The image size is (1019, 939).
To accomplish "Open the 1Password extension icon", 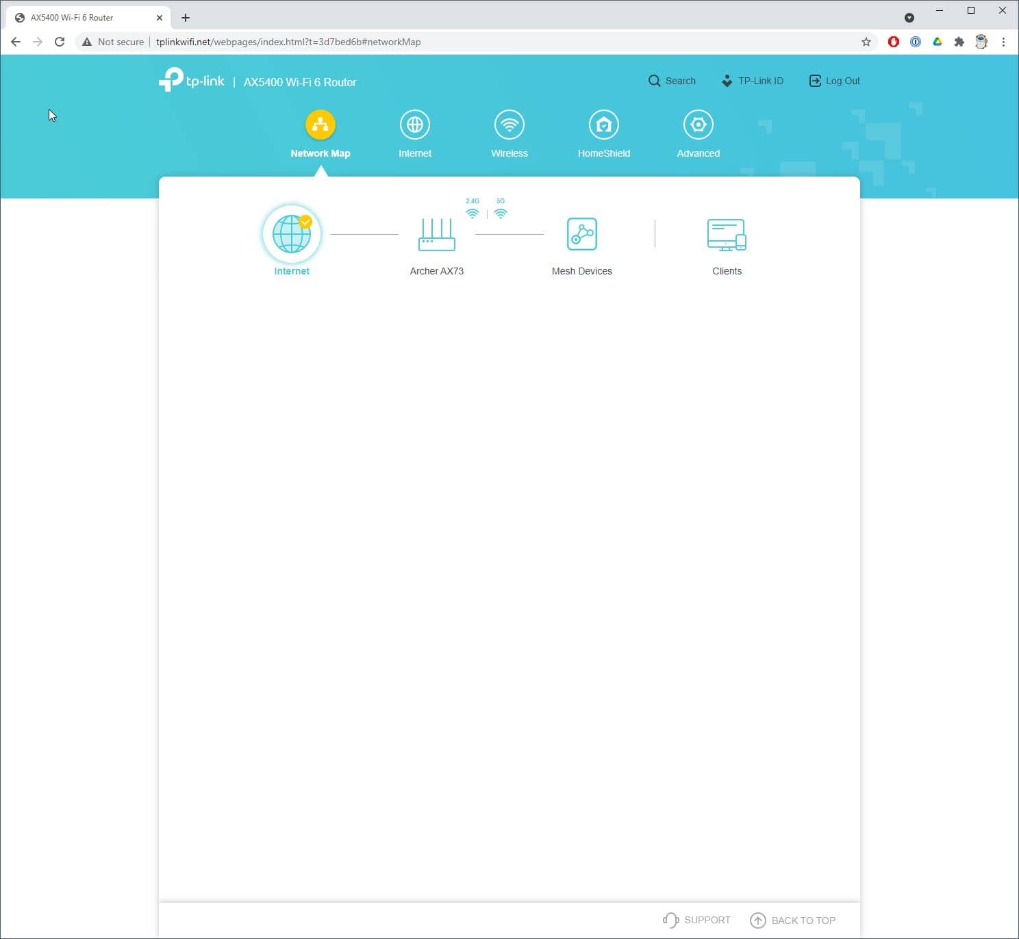I will click(916, 42).
